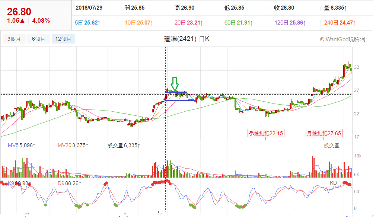The height and width of the screenshot is (217, 376).
Task: Click the price change 1.05▲
Action: click(16, 21)
